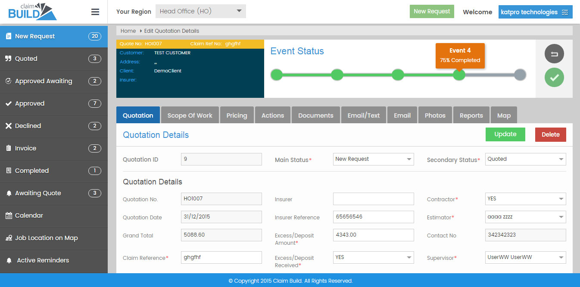Click the green Update button
The width and height of the screenshot is (580, 287).
point(505,134)
